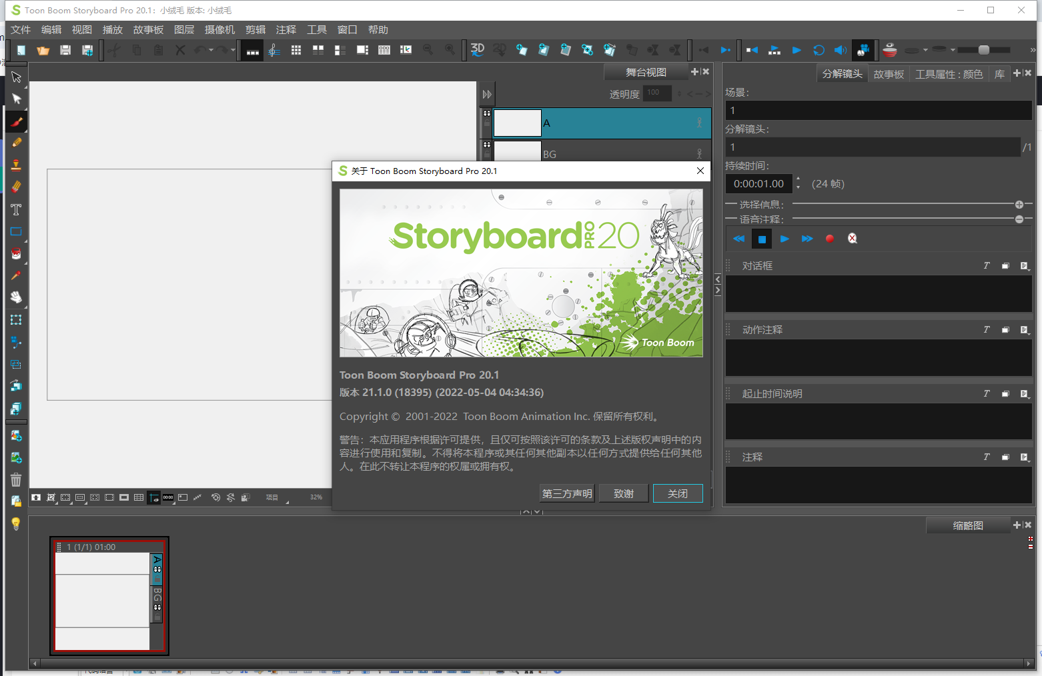Open the 文件 menu

pos(21,30)
